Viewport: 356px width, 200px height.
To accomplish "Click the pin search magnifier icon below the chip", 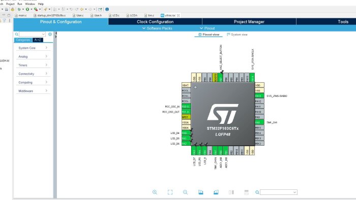I will click(257, 192).
